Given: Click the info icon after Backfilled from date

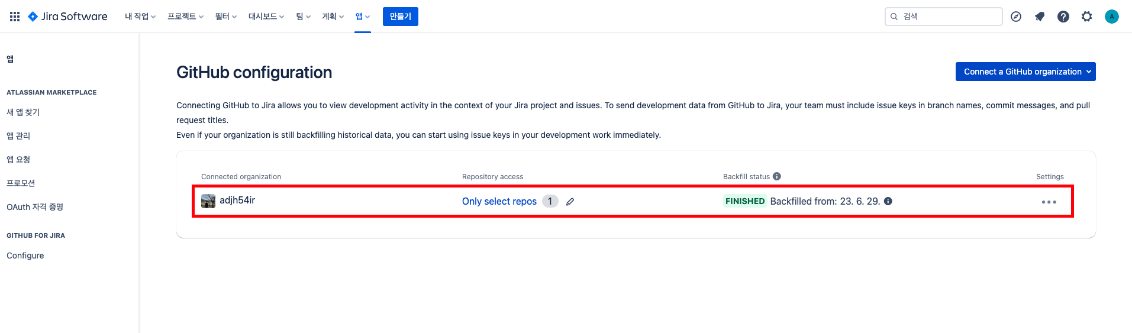Looking at the screenshot, I should 888,201.
